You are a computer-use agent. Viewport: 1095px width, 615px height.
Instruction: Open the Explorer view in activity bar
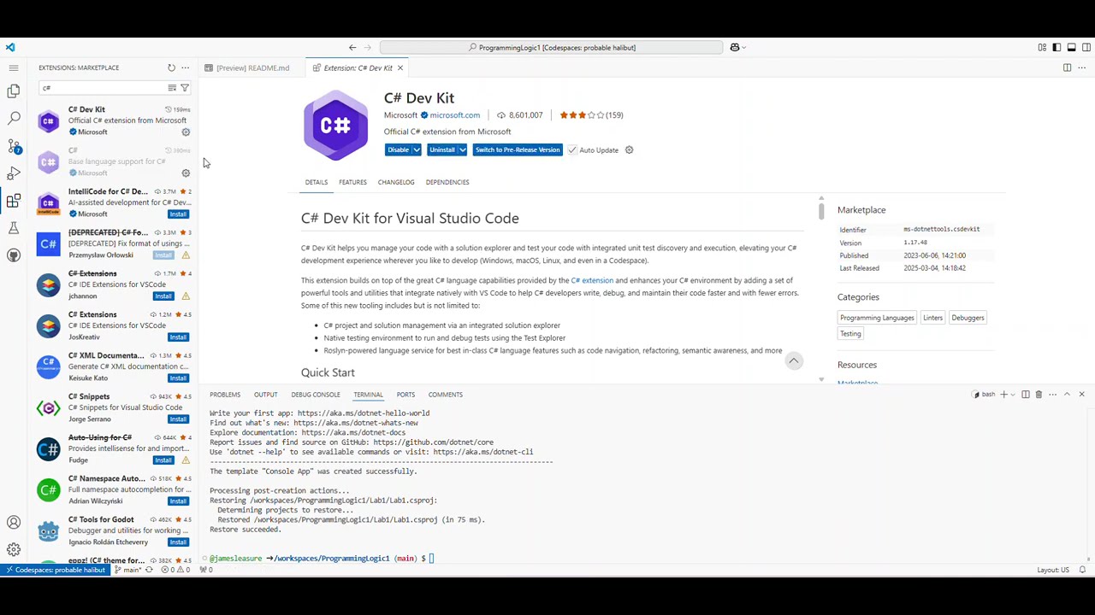(14, 91)
